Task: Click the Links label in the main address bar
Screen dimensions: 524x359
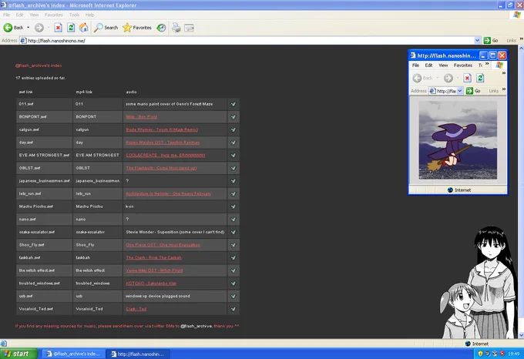Action: pos(511,40)
